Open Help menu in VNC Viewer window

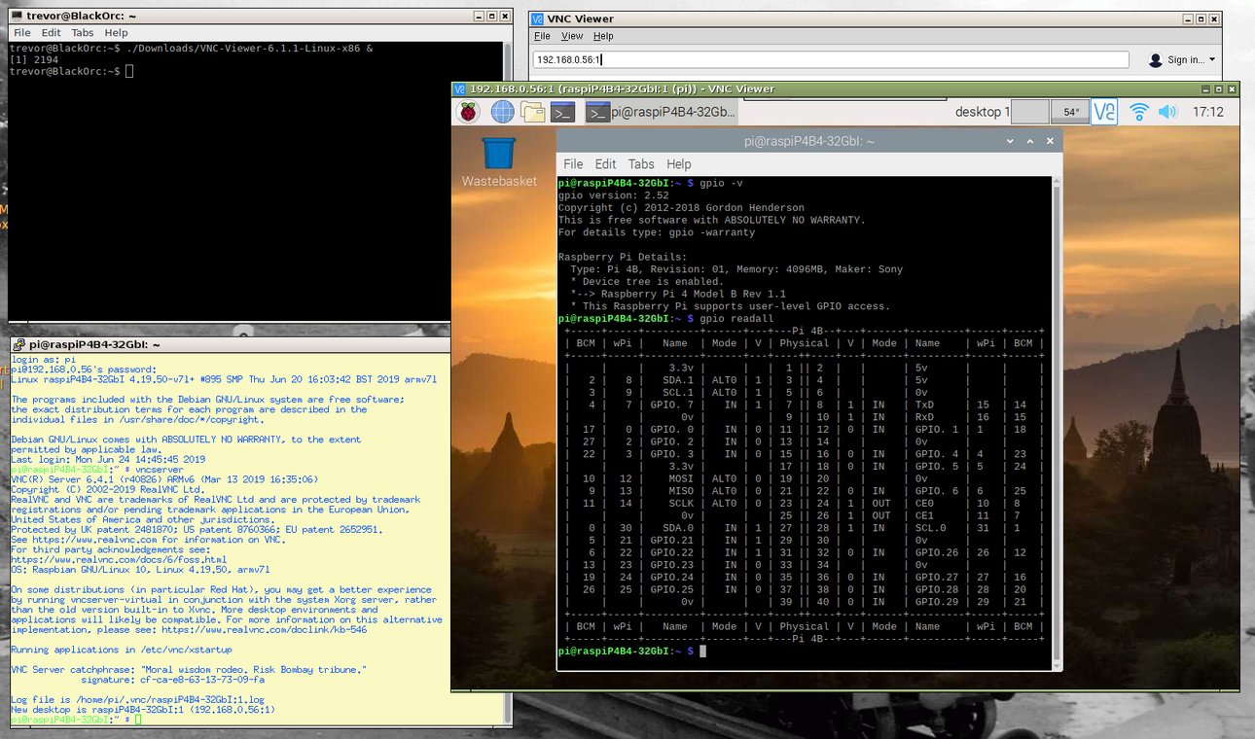603,36
